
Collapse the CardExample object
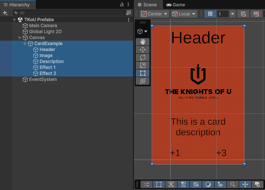click(x=25, y=44)
